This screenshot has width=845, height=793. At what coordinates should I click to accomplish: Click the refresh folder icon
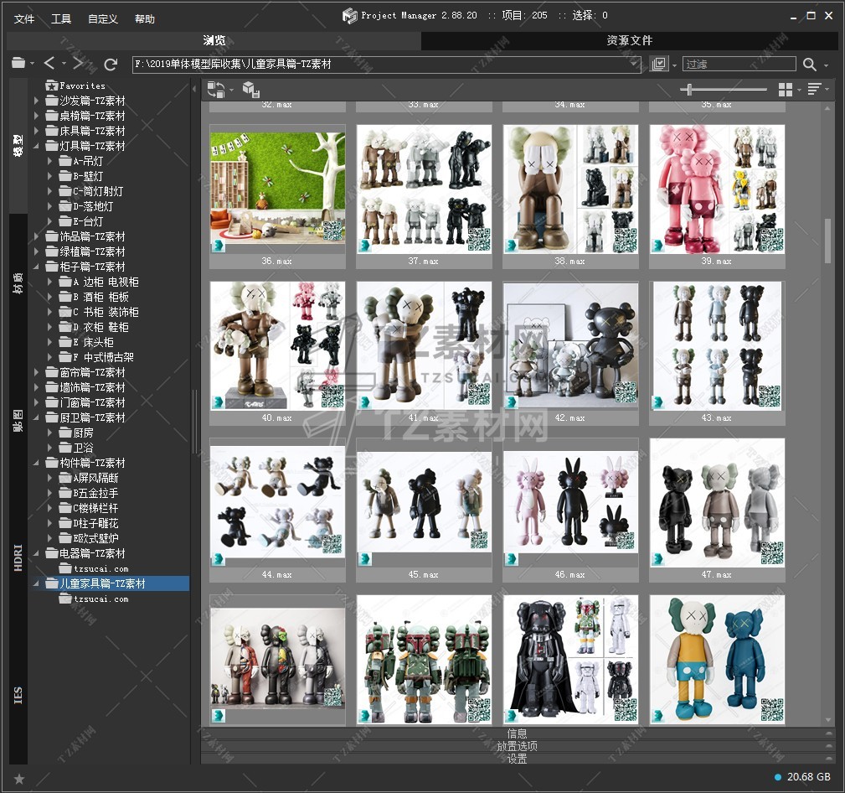point(111,64)
